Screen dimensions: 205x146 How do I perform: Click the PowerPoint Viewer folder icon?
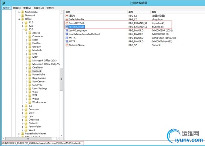point(23,134)
